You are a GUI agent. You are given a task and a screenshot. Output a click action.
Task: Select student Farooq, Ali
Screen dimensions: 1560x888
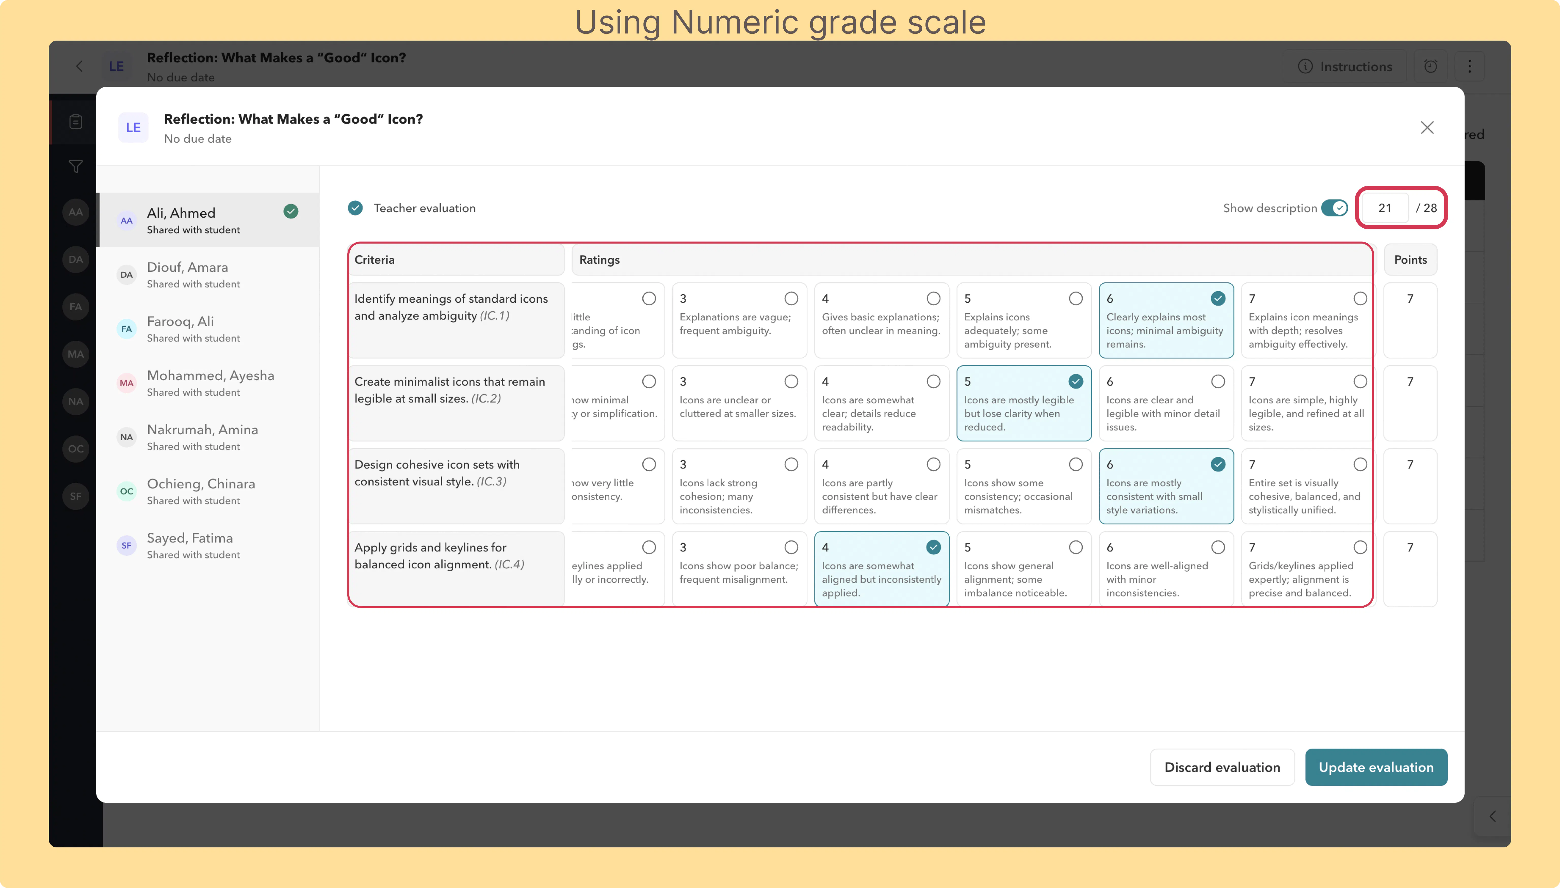208,329
